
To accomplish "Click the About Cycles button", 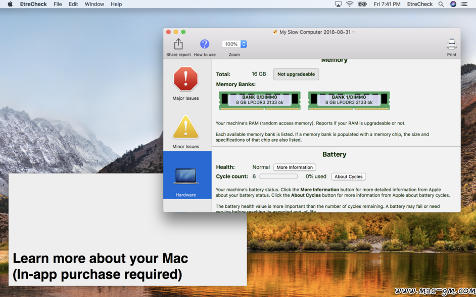I will pos(349,176).
